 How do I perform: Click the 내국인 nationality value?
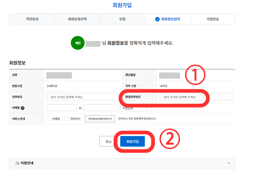(x=163, y=86)
